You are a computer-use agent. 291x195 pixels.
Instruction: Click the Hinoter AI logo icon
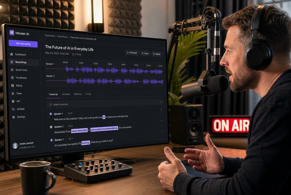click(x=12, y=33)
